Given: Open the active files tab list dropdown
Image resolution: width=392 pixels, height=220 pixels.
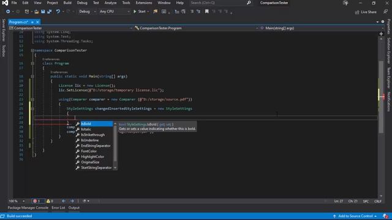Looking at the screenshot, I should pyautogui.click(x=377, y=22).
